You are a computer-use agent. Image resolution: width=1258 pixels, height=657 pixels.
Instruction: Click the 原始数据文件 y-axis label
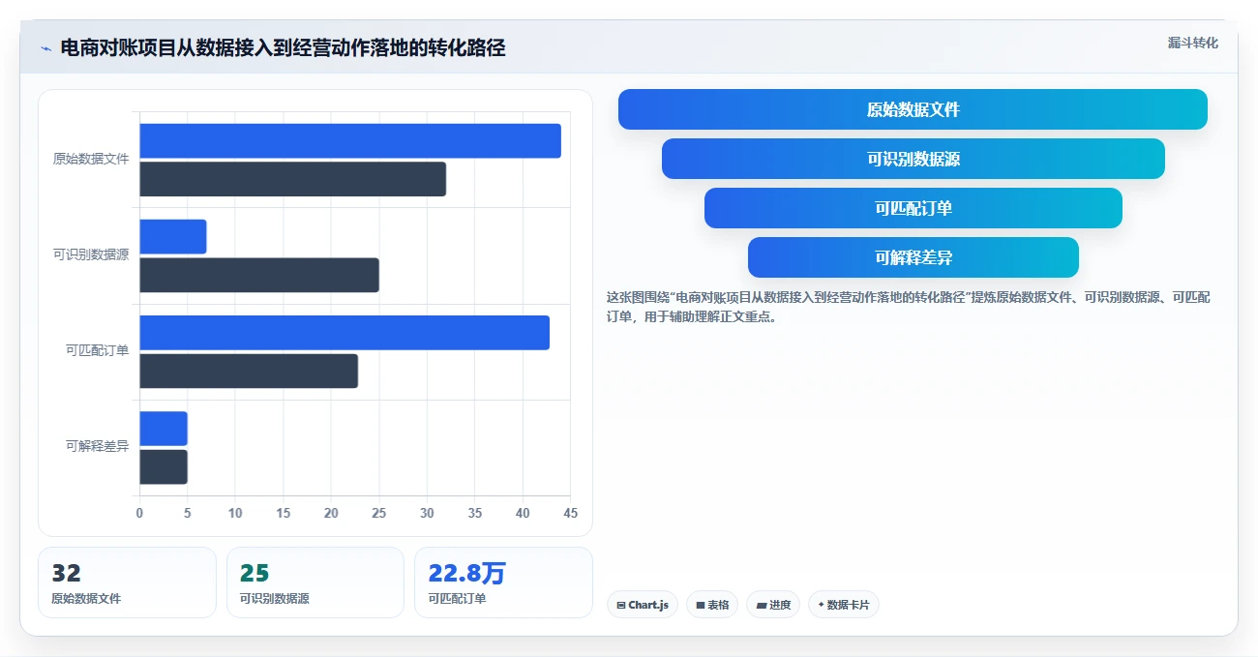pos(91,159)
